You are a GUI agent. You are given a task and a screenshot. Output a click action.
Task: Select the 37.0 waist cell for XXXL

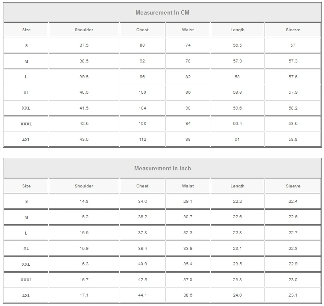[x=188, y=280]
